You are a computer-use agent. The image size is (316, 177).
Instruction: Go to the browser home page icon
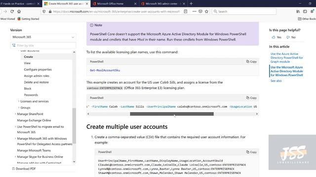pos(19,11)
